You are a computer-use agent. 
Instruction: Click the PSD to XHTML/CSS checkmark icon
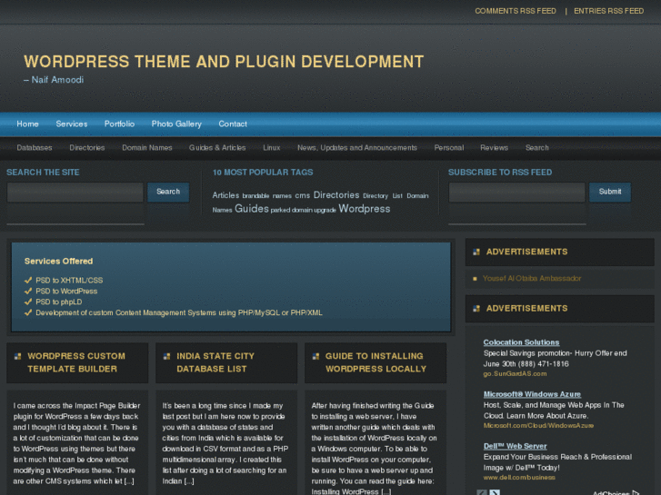click(28, 280)
